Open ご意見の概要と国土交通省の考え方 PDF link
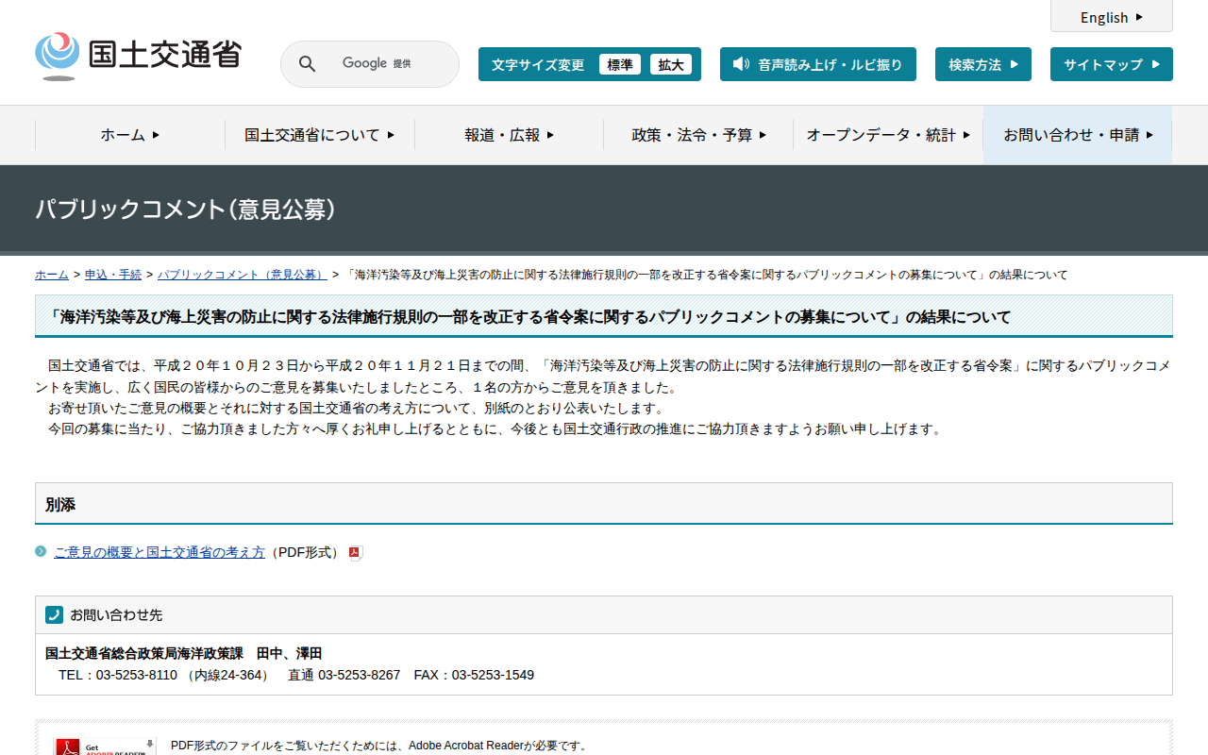 coord(159,552)
